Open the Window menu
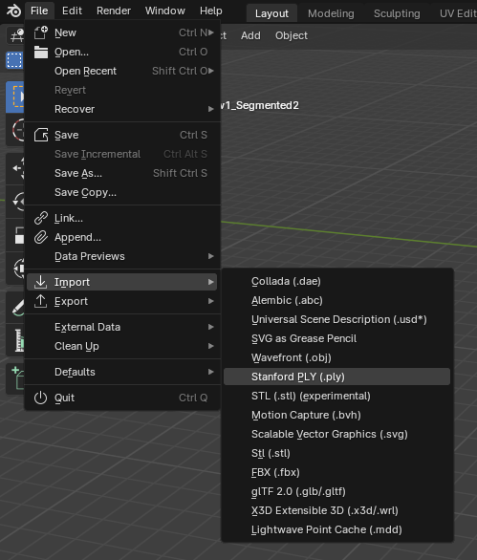This screenshot has width=477, height=560. (165, 11)
